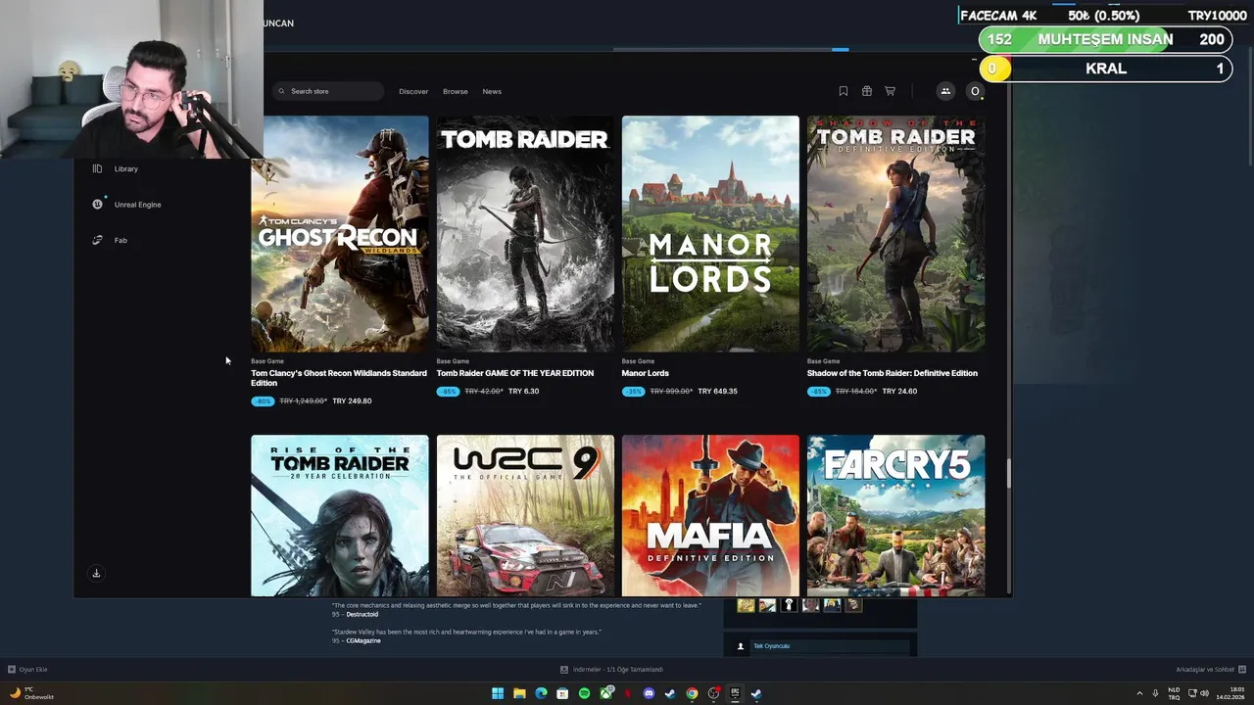Viewport: 1254px width, 705px height.
Task: Open the weather widget on the taskbar
Action: click(x=31, y=693)
